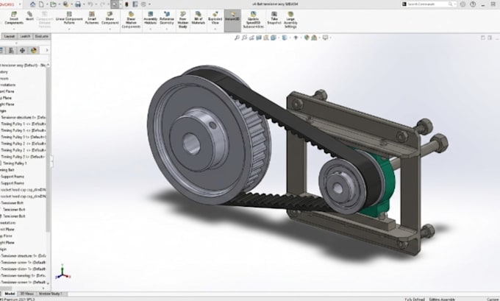This screenshot has width=500, height=301.
Task: Click Show Hidden Components
Action: 131,20
